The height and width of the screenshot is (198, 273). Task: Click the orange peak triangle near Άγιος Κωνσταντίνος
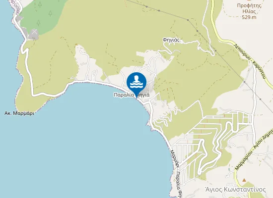(x=244, y=180)
